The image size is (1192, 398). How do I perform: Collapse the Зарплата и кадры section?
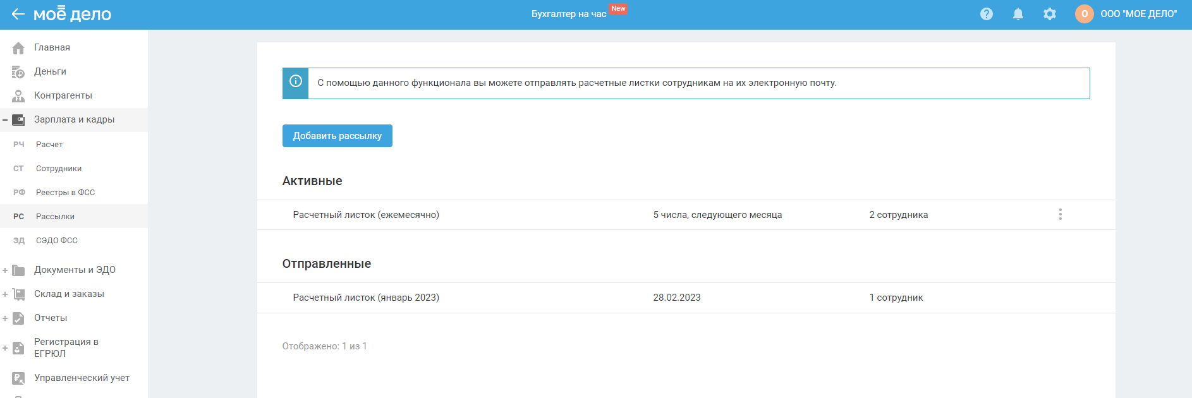coord(5,120)
